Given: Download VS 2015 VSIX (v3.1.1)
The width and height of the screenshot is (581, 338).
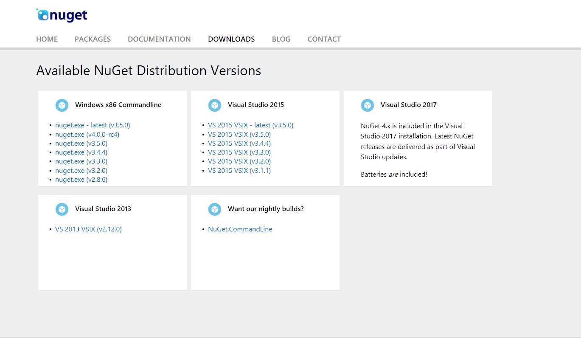Looking at the screenshot, I should (239, 171).
